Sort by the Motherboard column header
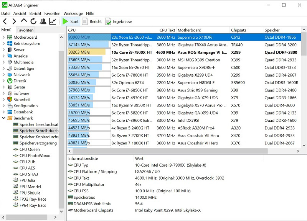Screen dimensions: 307x221 203,30
